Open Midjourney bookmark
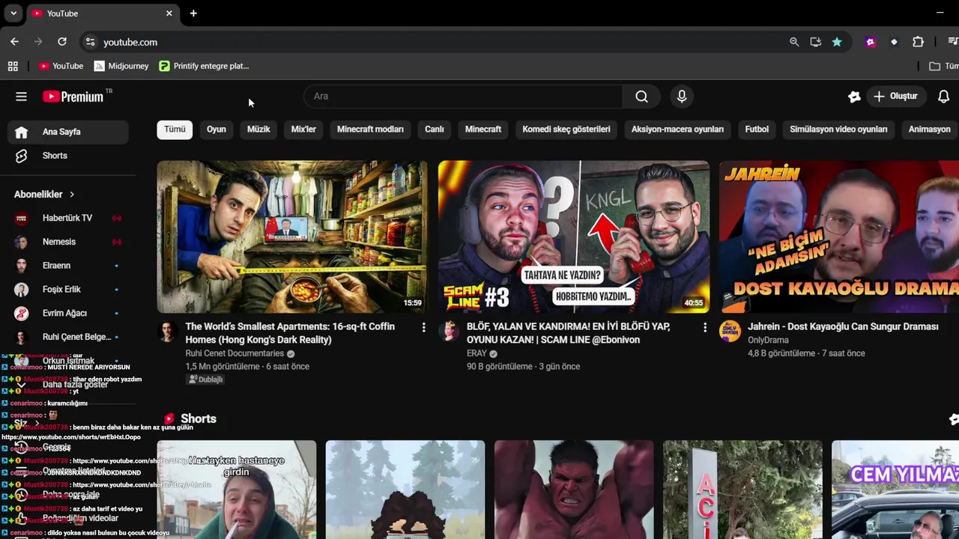This screenshot has width=959, height=539. tap(121, 66)
